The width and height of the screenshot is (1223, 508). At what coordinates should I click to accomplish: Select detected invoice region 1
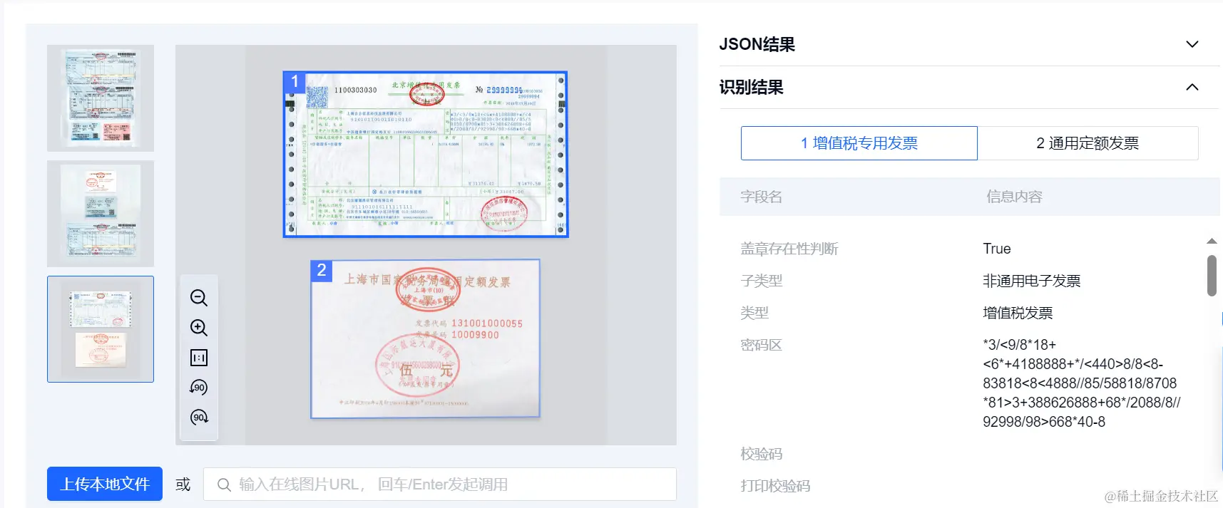[x=426, y=154]
